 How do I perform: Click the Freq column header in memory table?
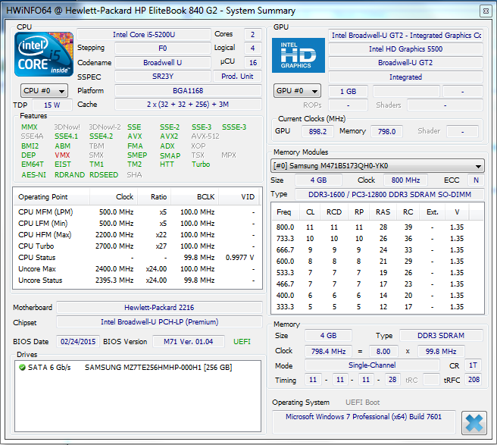[x=284, y=212]
